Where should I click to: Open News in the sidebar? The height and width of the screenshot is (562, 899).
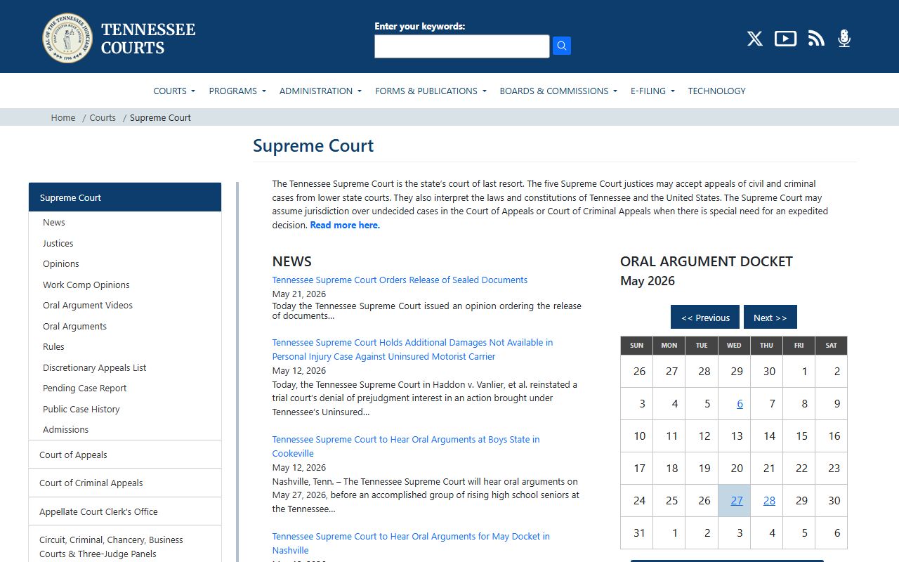[54, 222]
